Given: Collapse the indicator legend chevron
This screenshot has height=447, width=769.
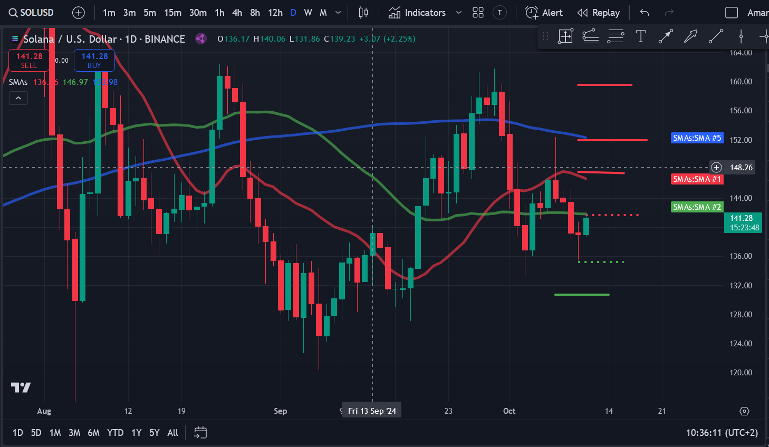Looking at the screenshot, I should click(x=18, y=98).
